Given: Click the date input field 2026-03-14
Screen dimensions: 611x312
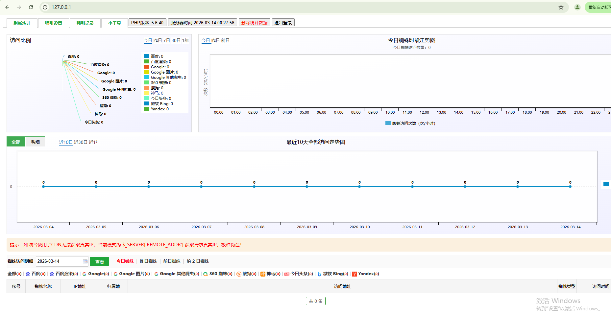Looking at the screenshot, I should coord(59,261).
